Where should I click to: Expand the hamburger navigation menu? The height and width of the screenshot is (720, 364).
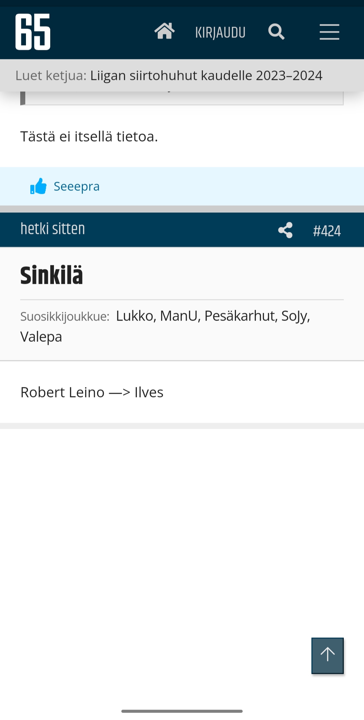(329, 32)
